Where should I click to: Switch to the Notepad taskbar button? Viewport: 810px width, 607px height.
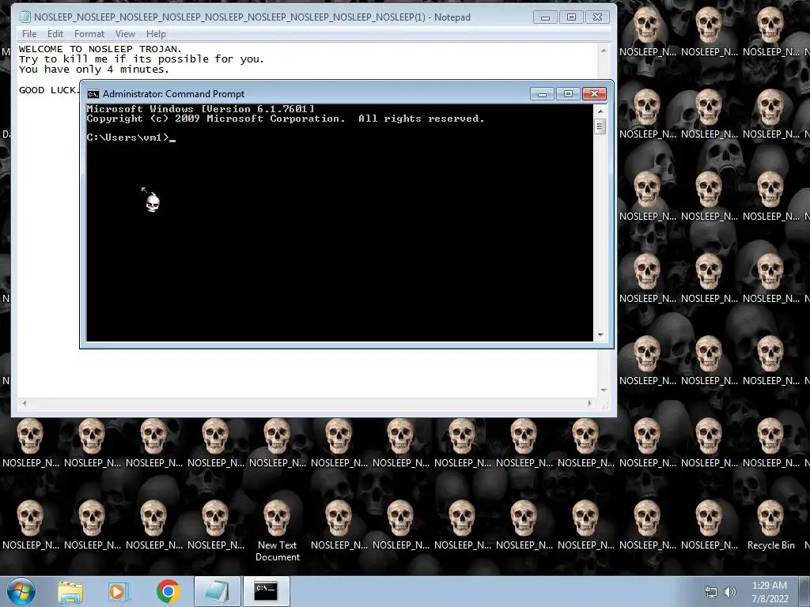(x=218, y=591)
